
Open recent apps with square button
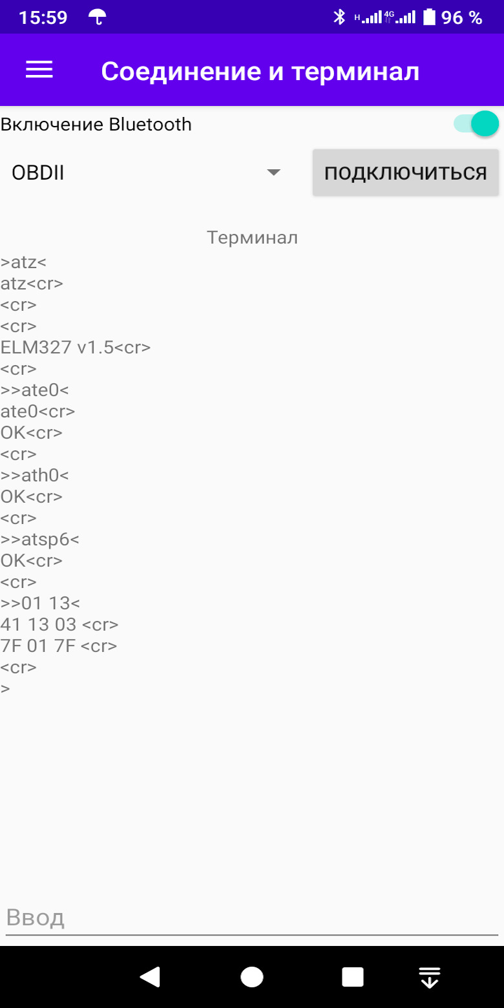point(353,977)
